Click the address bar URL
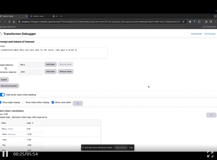Viewport: 217px width, 160px height. (101, 22)
